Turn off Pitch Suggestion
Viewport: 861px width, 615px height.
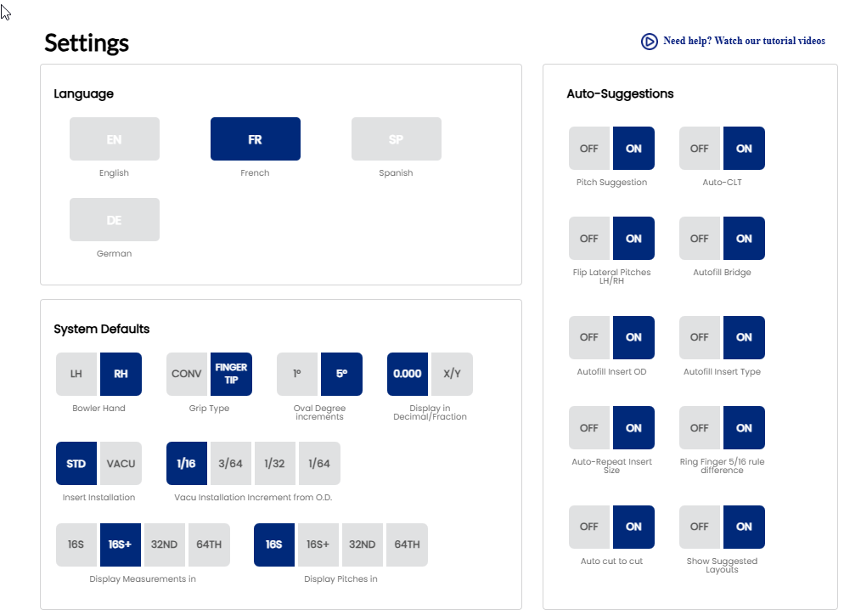click(589, 149)
